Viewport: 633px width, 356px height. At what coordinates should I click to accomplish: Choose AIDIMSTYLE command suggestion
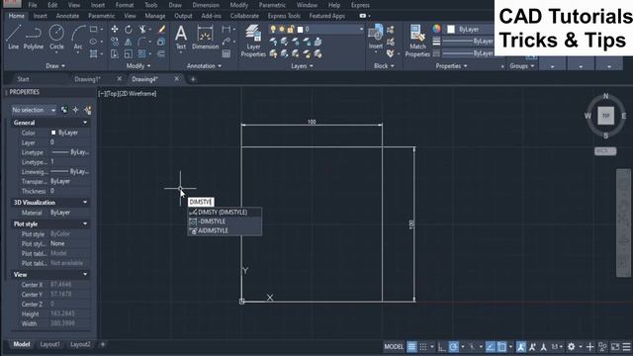(x=225, y=230)
